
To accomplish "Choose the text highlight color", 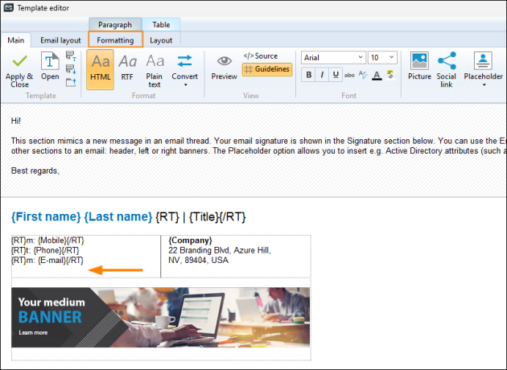I will pyautogui.click(x=390, y=75).
